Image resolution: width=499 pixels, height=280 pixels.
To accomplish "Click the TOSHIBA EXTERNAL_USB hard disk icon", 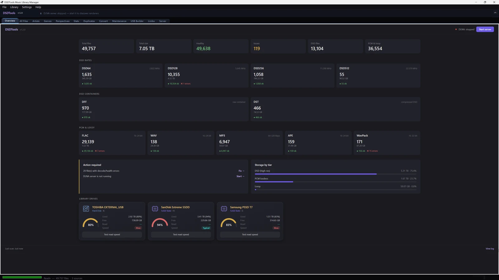I will (x=86, y=209).
